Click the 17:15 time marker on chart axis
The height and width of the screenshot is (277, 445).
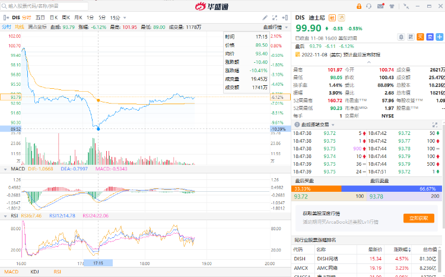[98, 263]
